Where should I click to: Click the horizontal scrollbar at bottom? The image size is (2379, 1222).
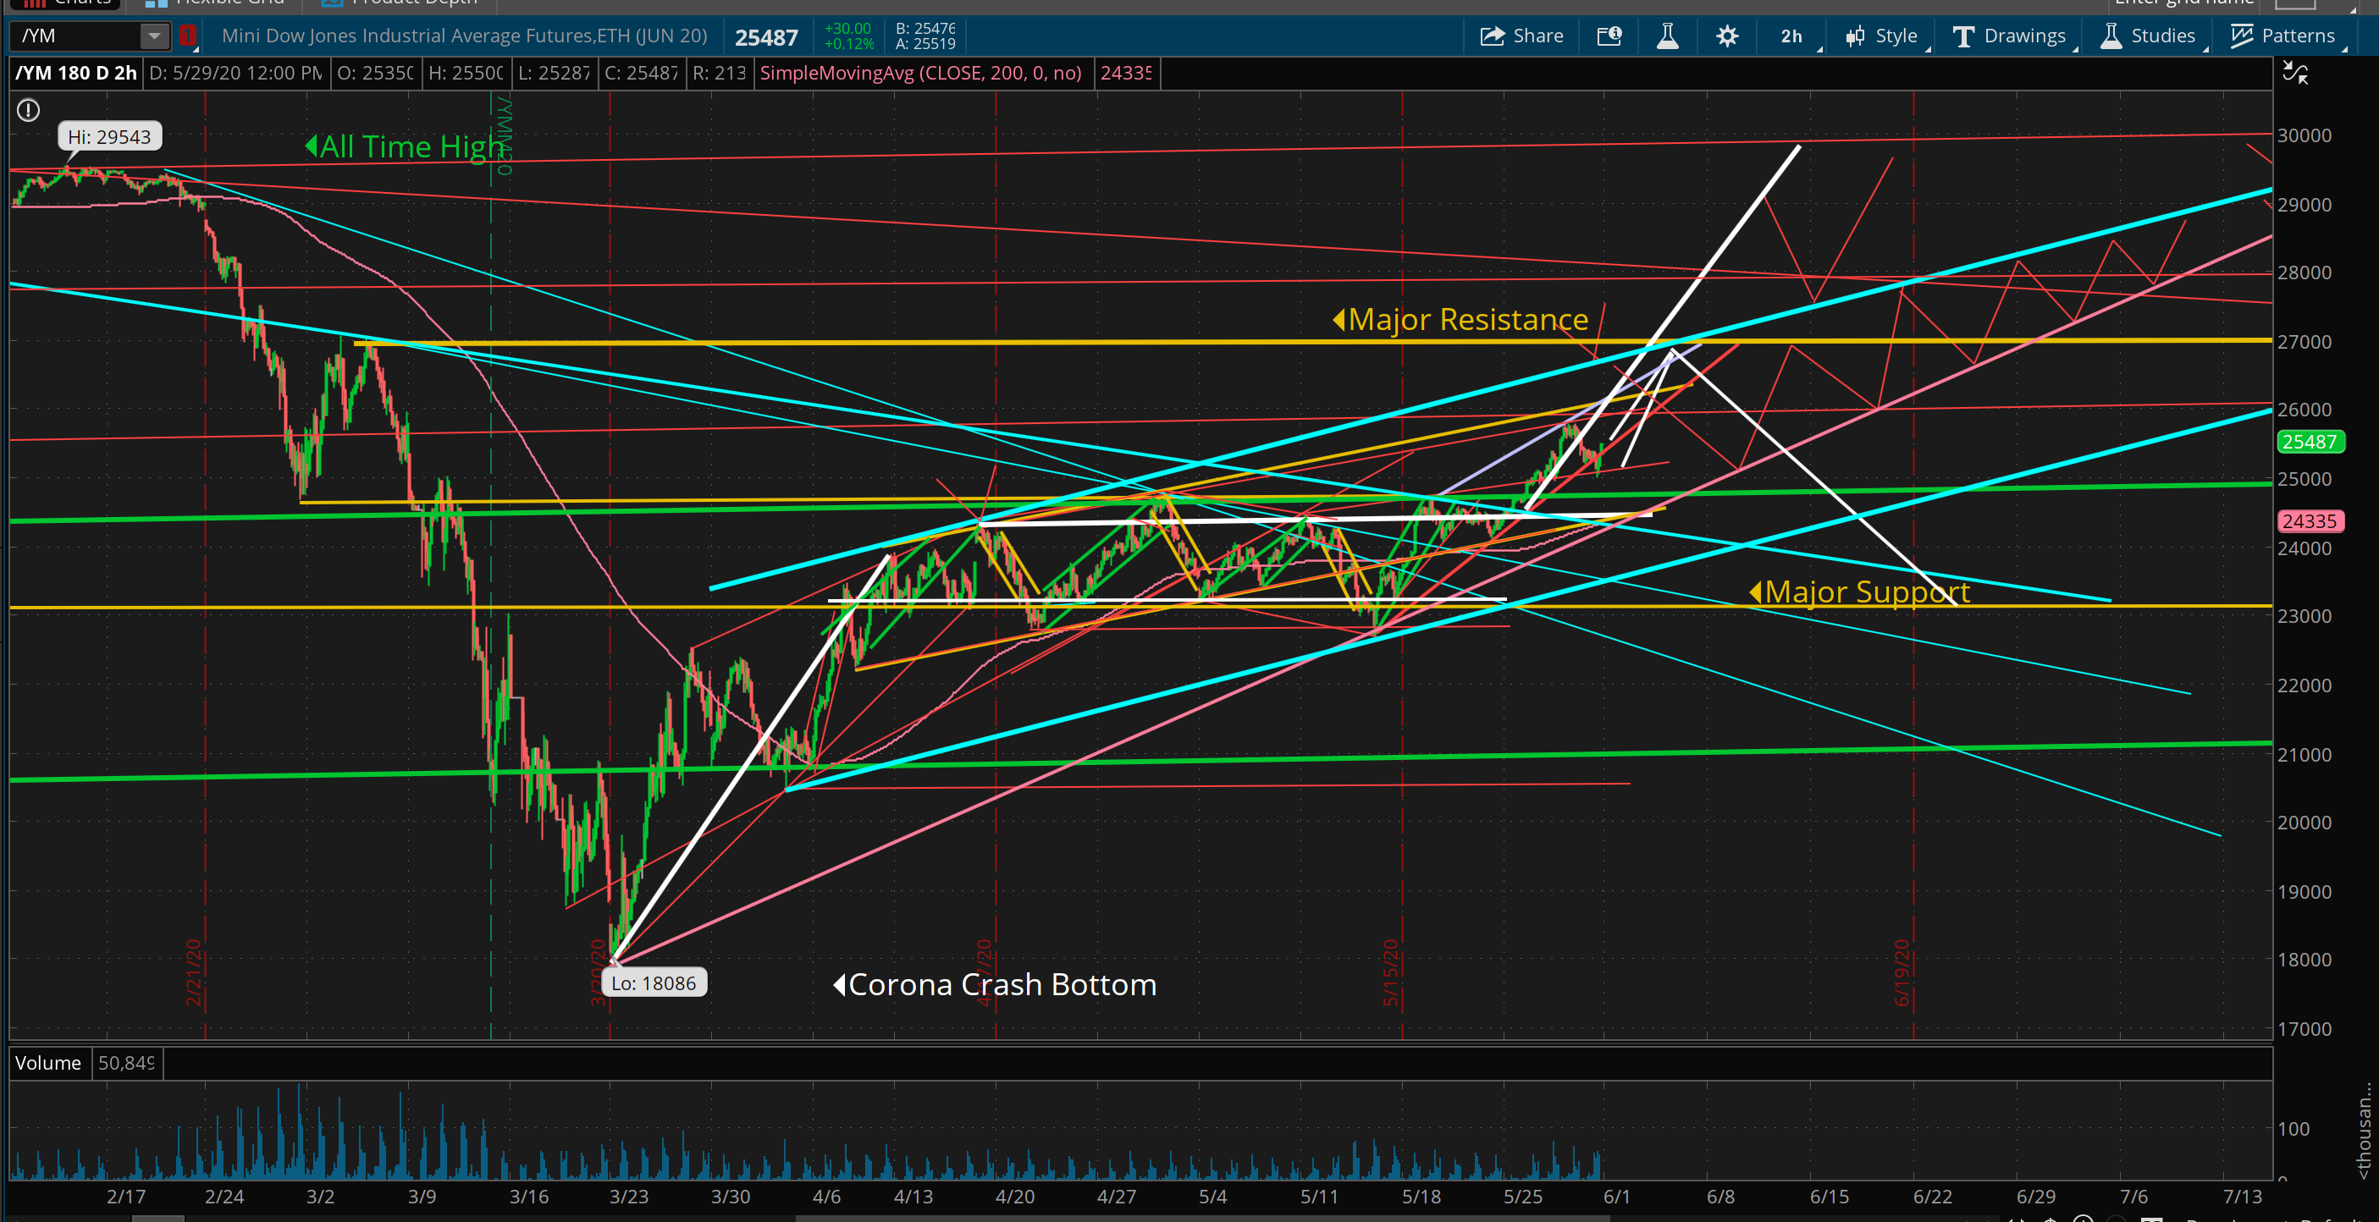pyautogui.click(x=1201, y=1218)
